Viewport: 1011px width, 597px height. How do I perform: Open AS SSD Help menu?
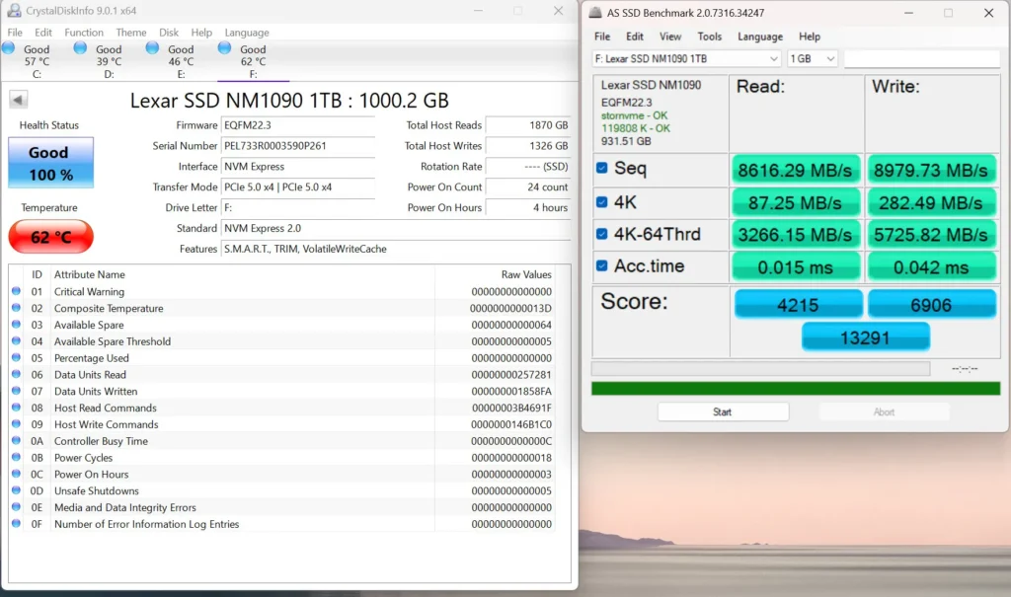click(810, 37)
